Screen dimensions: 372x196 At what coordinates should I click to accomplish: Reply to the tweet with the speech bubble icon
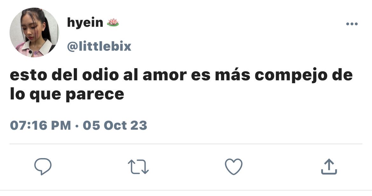[43, 166]
